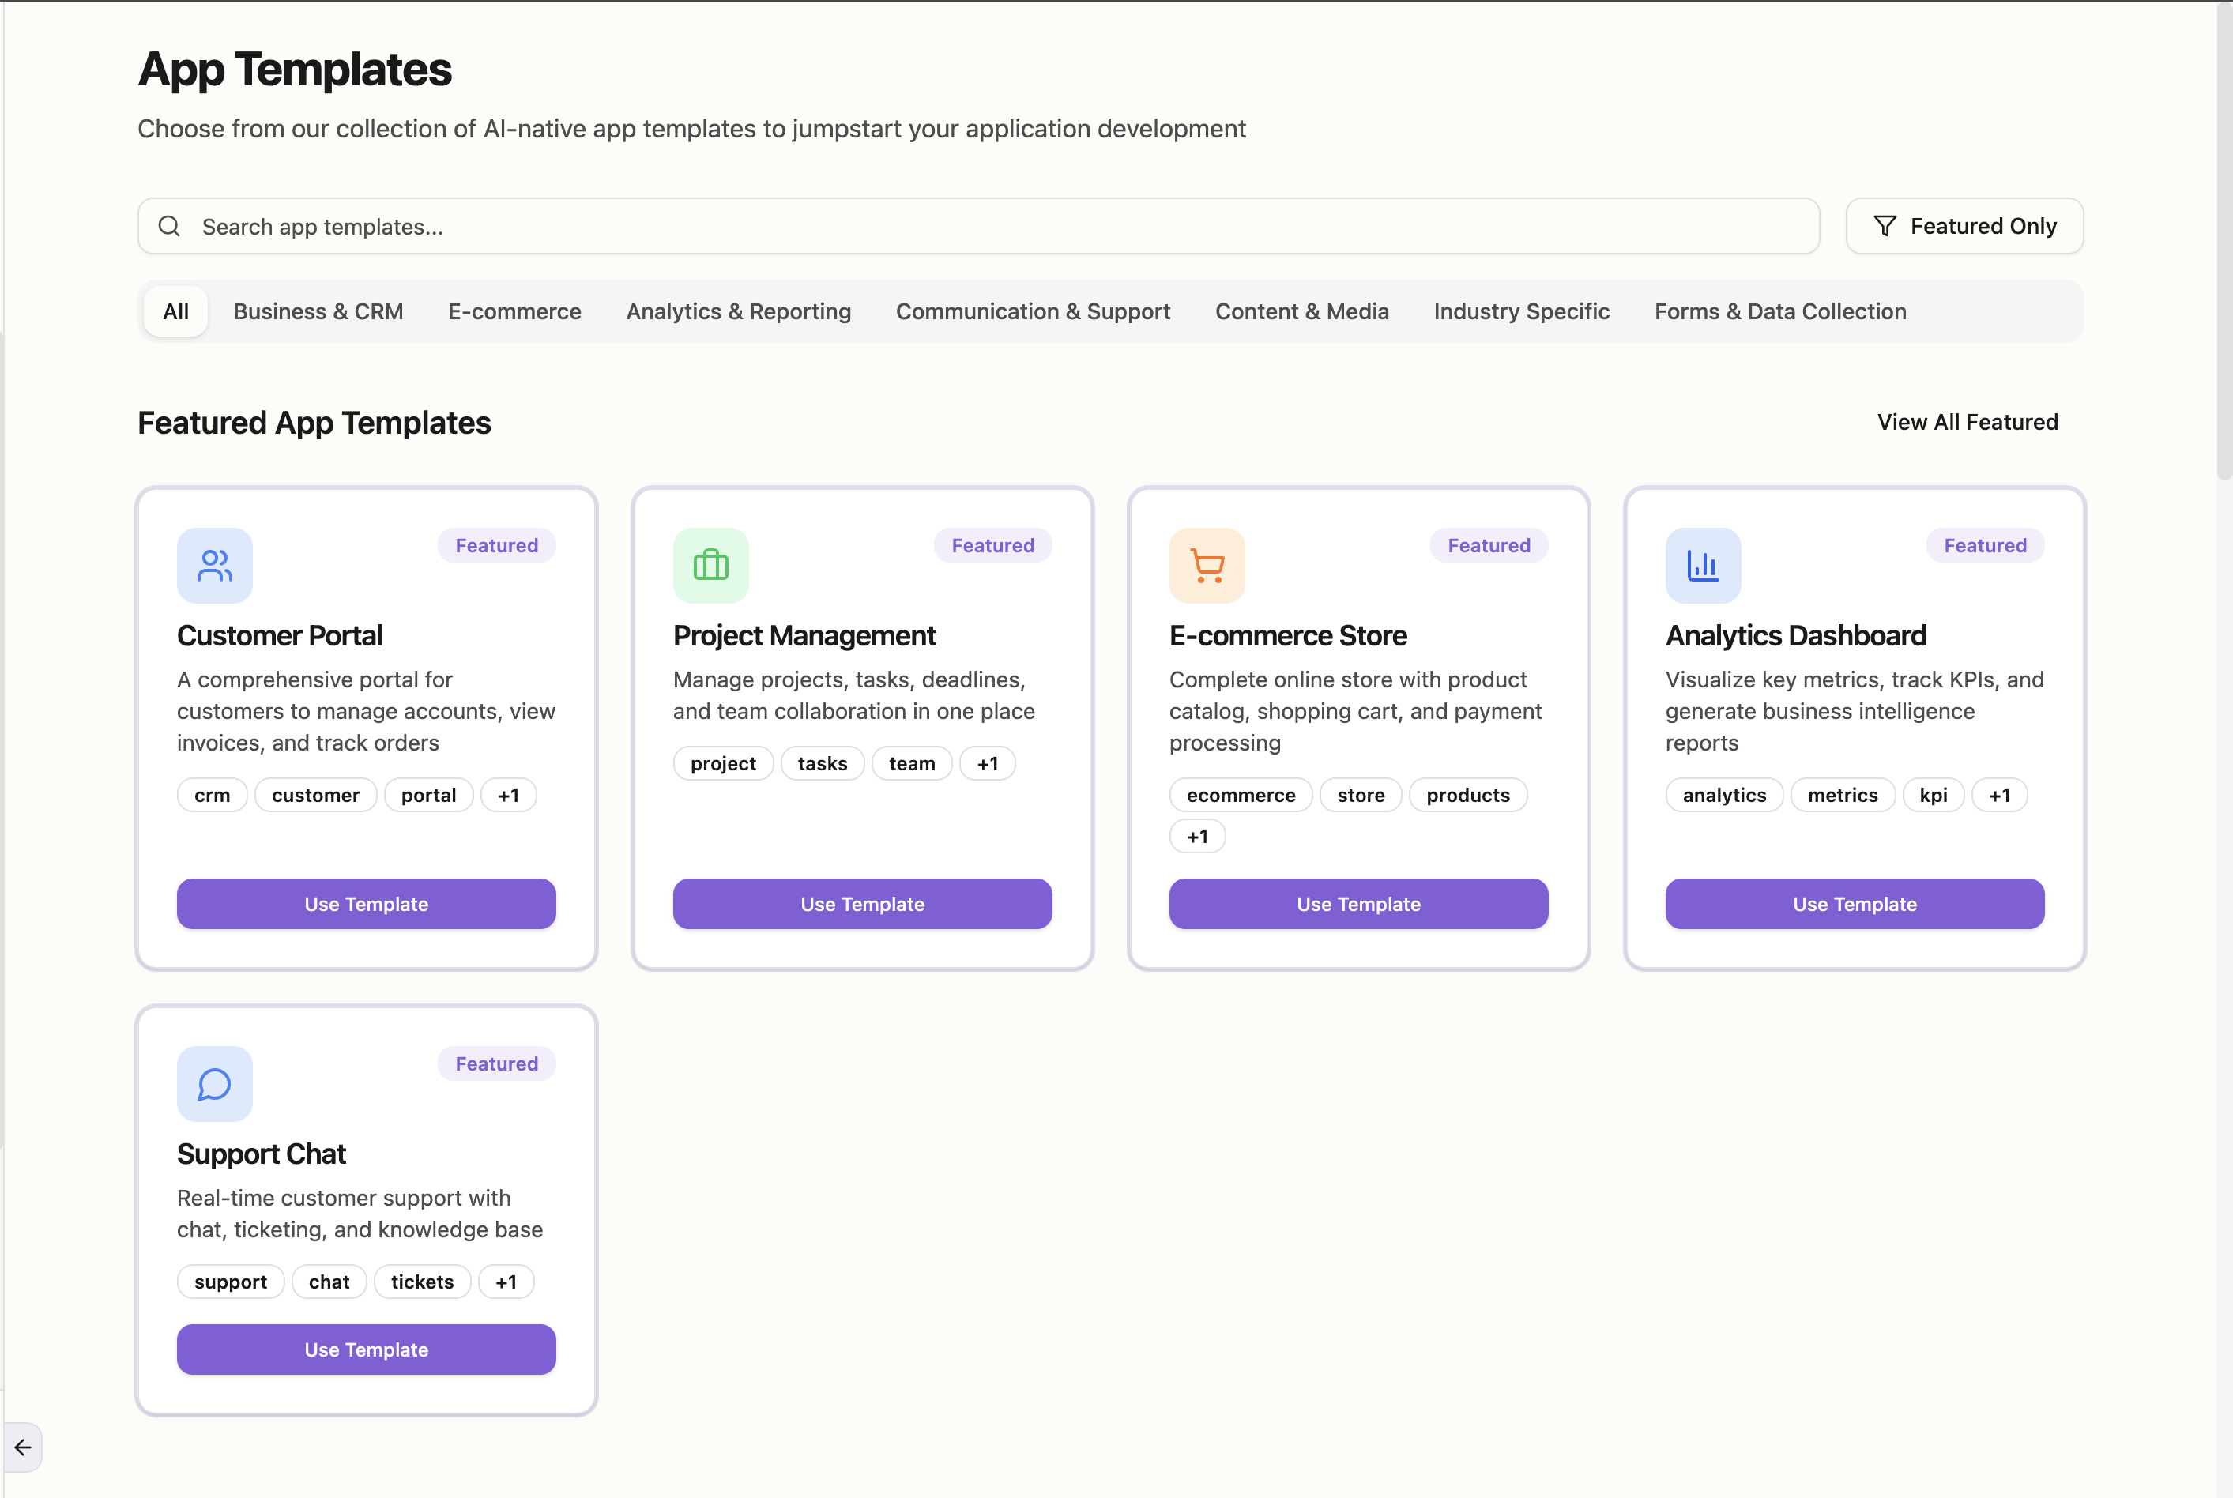The height and width of the screenshot is (1498, 2233).
Task: Click the back arrow at bottom left
Action: [x=23, y=1447]
